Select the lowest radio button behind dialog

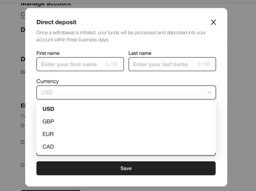[x=23, y=165]
